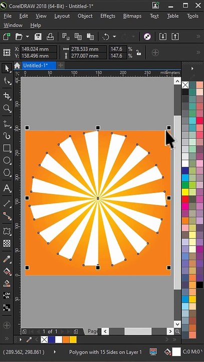Screen dimensions: 204x362
Task: Open the Welcome screen home tab
Action: [x=17, y=65]
